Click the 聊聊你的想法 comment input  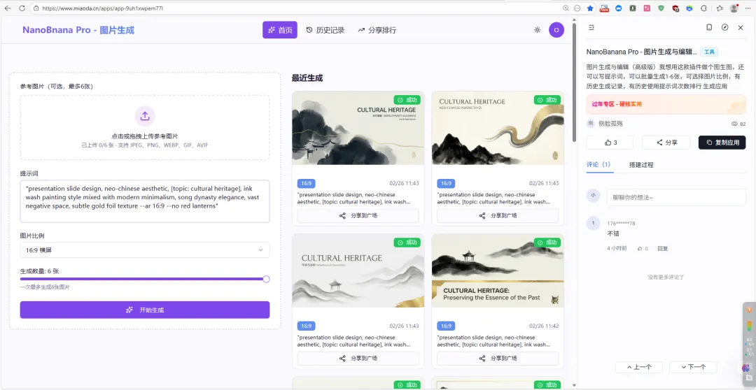[676, 197]
